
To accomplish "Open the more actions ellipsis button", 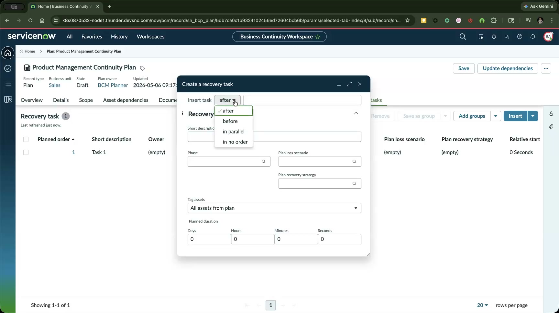I will tap(546, 68).
